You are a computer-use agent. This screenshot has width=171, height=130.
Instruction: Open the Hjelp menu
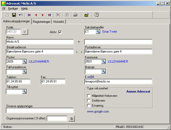24,8
